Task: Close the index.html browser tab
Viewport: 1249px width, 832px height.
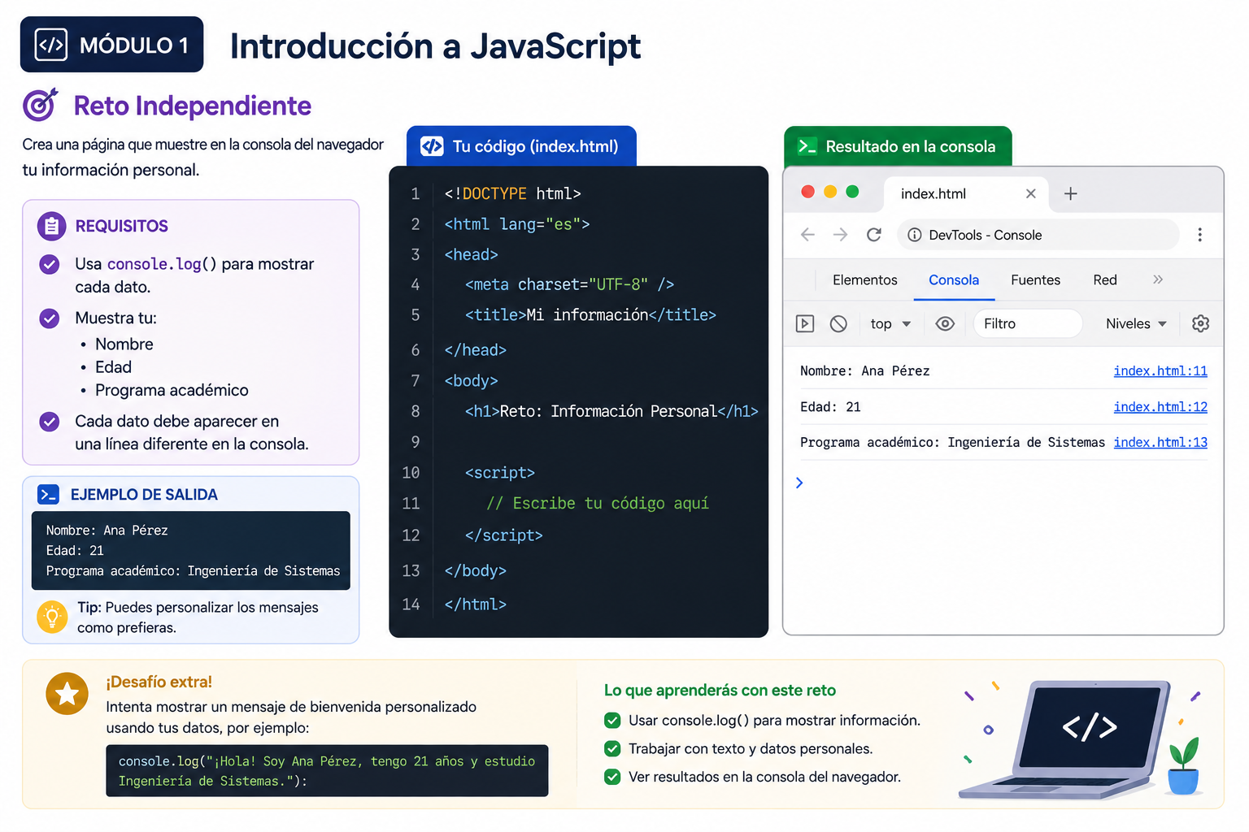Action: [x=1030, y=193]
